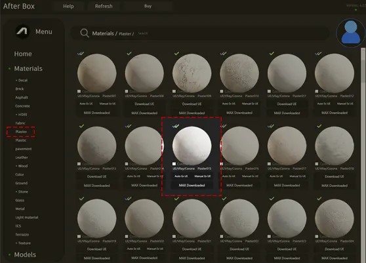Select the Asphalt category

[22, 98]
